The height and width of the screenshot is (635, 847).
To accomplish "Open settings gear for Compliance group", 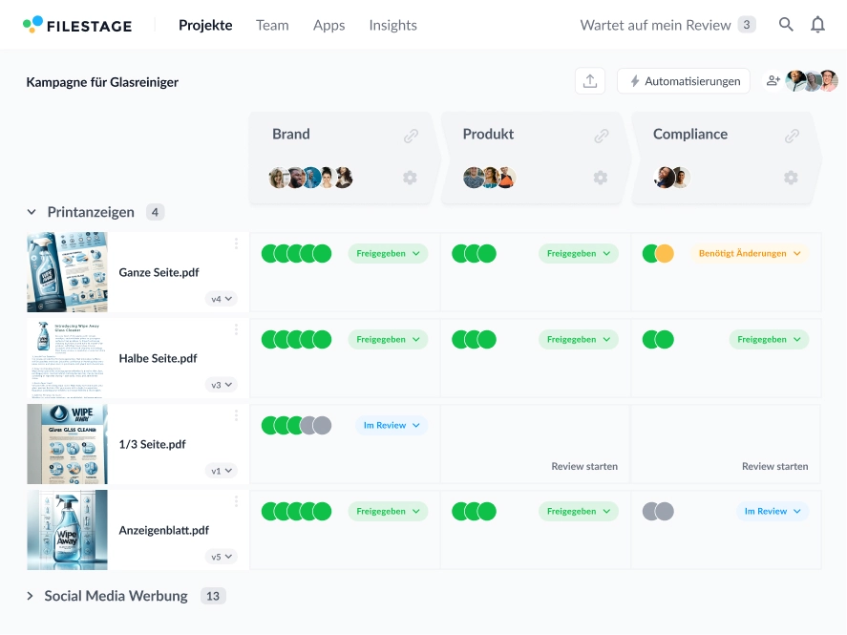I will (x=791, y=178).
